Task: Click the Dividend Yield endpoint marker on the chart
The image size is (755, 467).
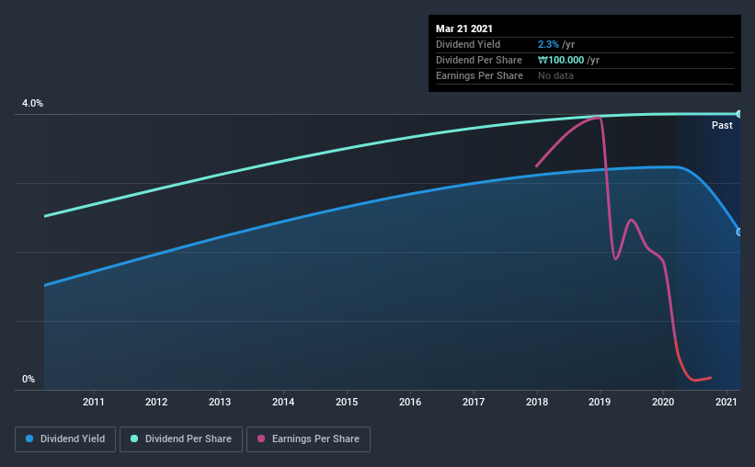Action: coord(738,232)
